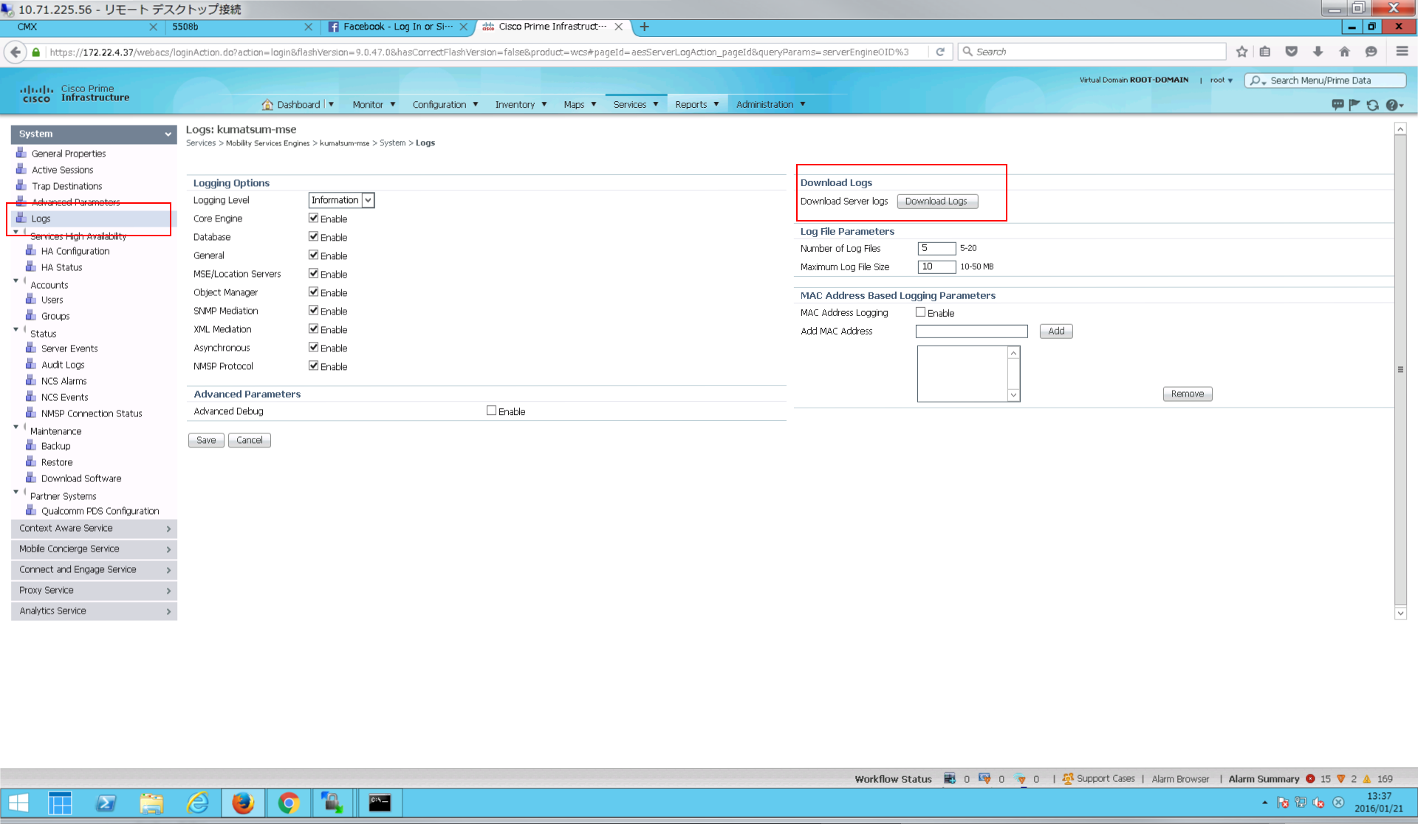Image resolution: width=1418 pixels, height=824 pixels.
Task: Focus the Search Menu/Prime Data box
Action: tap(1326, 80)
